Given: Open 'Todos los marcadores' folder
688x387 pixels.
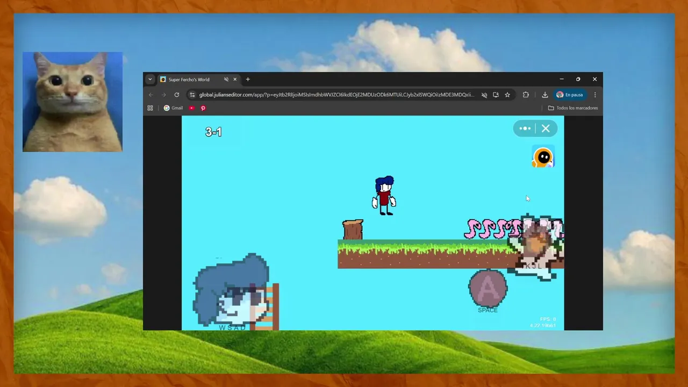Looking at the screenshot, I should pos(573,108).
